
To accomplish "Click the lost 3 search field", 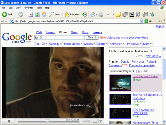I will 60,37.
